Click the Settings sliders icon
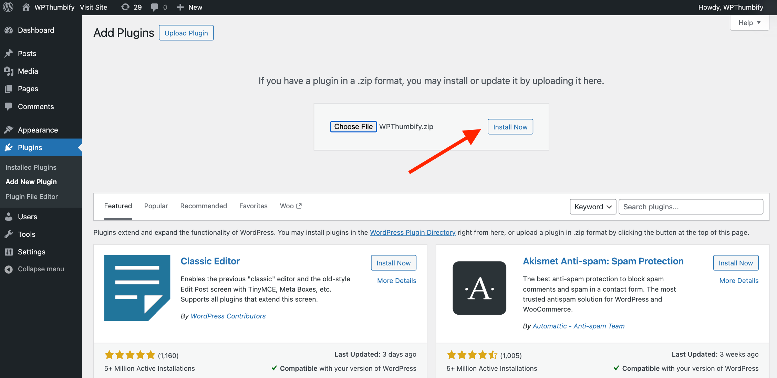This screenshot has width=777, height=378. [9, 252]
